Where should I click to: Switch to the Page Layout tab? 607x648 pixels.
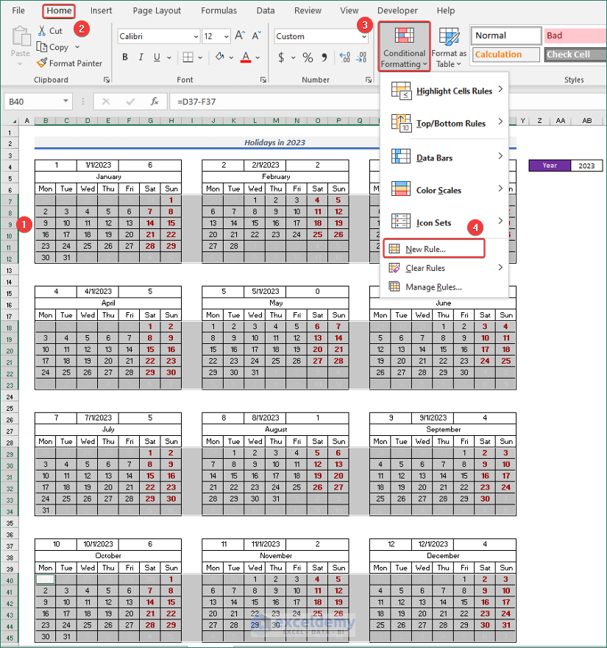point(157,10)
